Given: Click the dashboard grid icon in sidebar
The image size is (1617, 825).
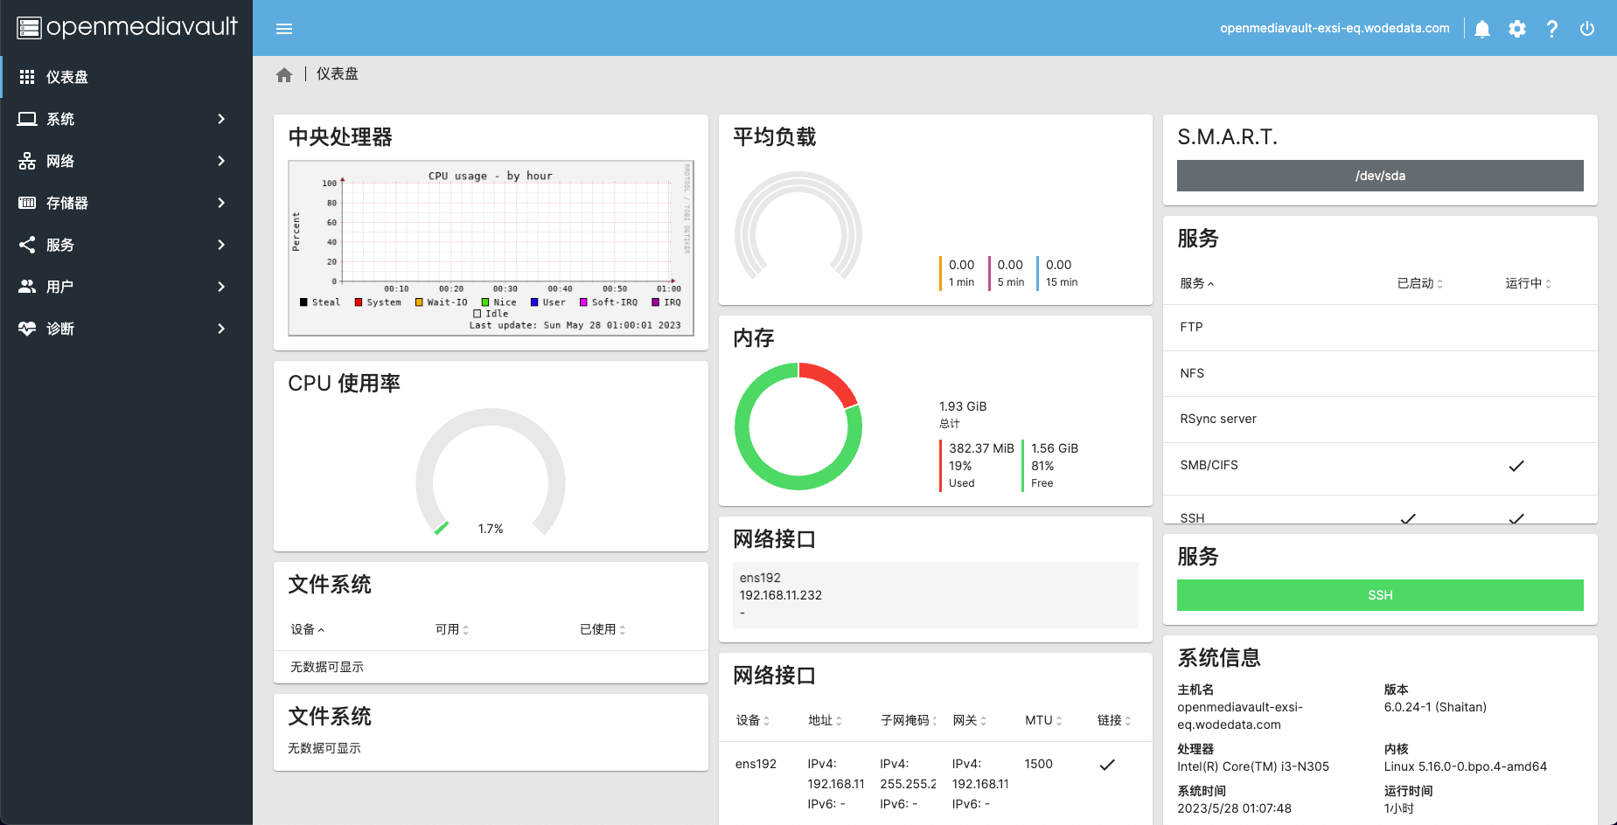Looking at the screenshot, I should 27,77.
